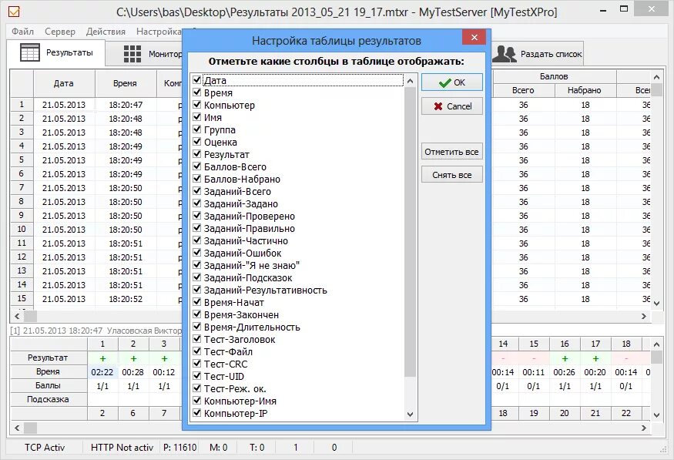Open the Сервер menu
The height and width of the screenshot is (460, 674).
pyautogui.click(x=60, y=32)
